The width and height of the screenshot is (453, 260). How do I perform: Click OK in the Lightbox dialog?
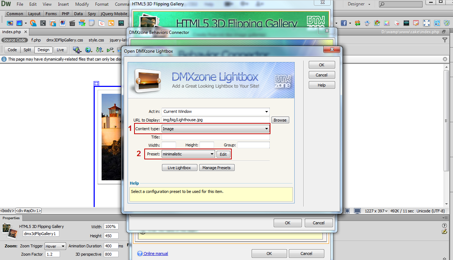322,65
